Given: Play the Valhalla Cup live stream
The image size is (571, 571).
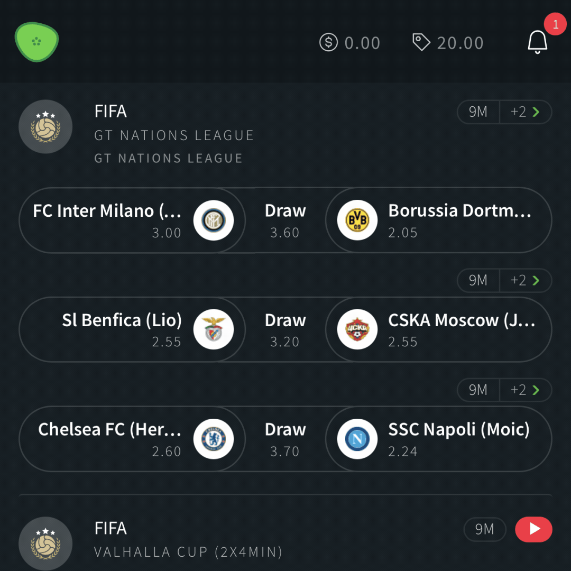Looking at the screenshot, I should tap(533, 529).
